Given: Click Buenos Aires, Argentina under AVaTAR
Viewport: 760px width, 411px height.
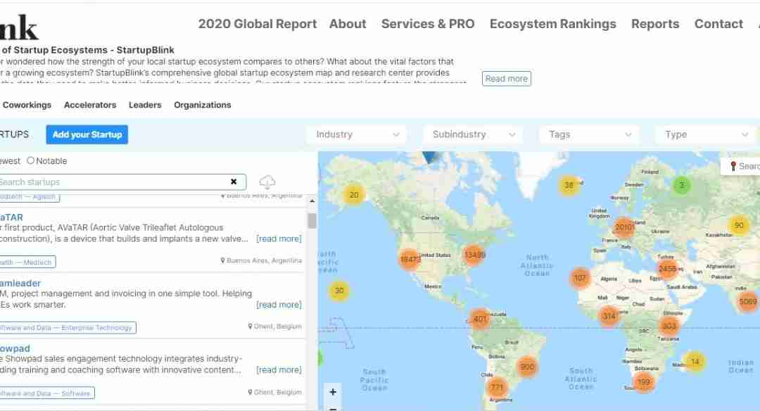Looking at the screenshot, I should [x=261, y=260].
